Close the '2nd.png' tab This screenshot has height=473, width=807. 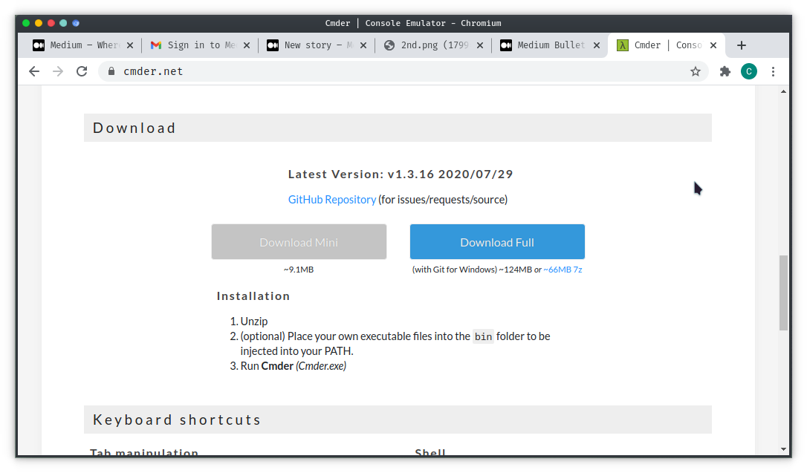click(x=480, y=45)
